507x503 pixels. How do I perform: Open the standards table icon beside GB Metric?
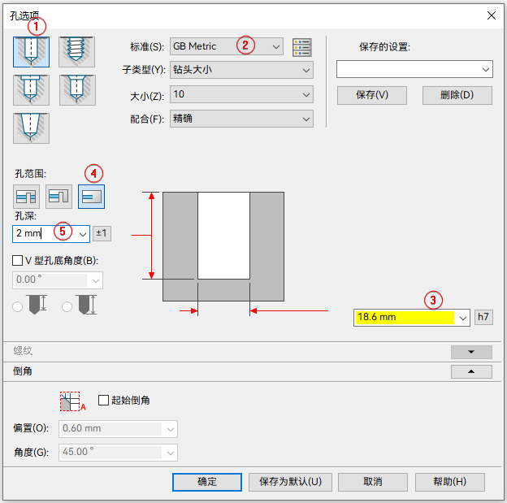(x=302, y=47)
